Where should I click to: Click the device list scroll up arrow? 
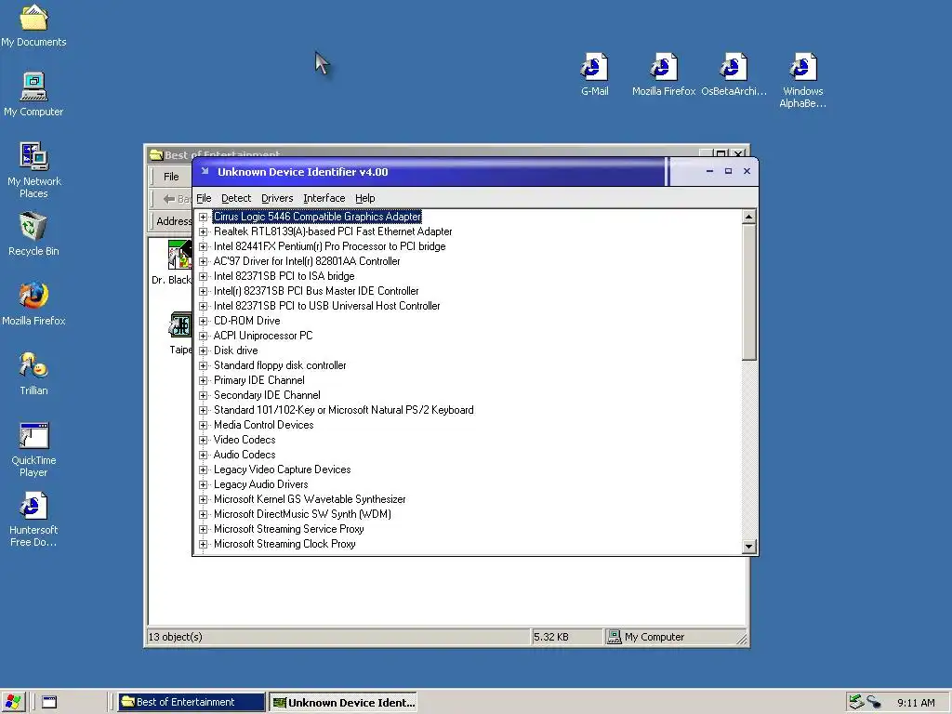click(748, 216)
